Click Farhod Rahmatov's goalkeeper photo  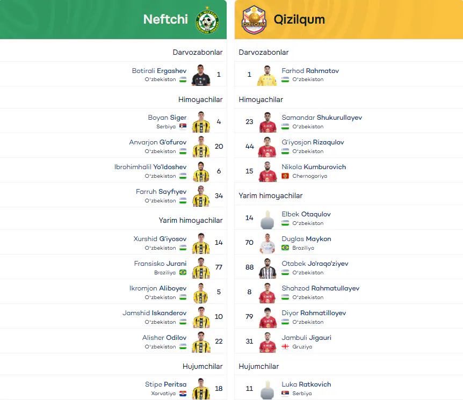coord(267,76)
